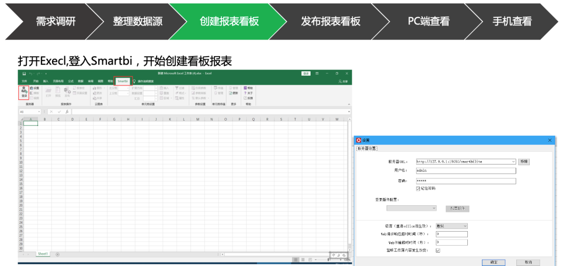Screen dimensions: 562x266
Task: Select the 服务器设置 tab in settings dialog
Action: (x=367, y=148)
